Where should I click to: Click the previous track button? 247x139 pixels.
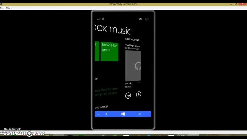coord(128,95)
